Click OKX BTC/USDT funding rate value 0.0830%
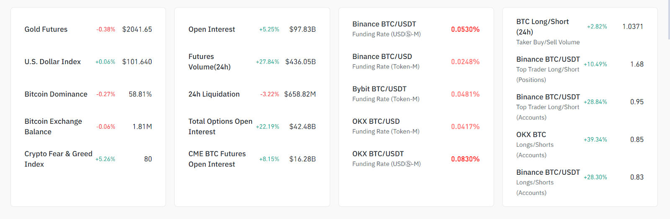 pyautogui.click(x=465, y=159)
